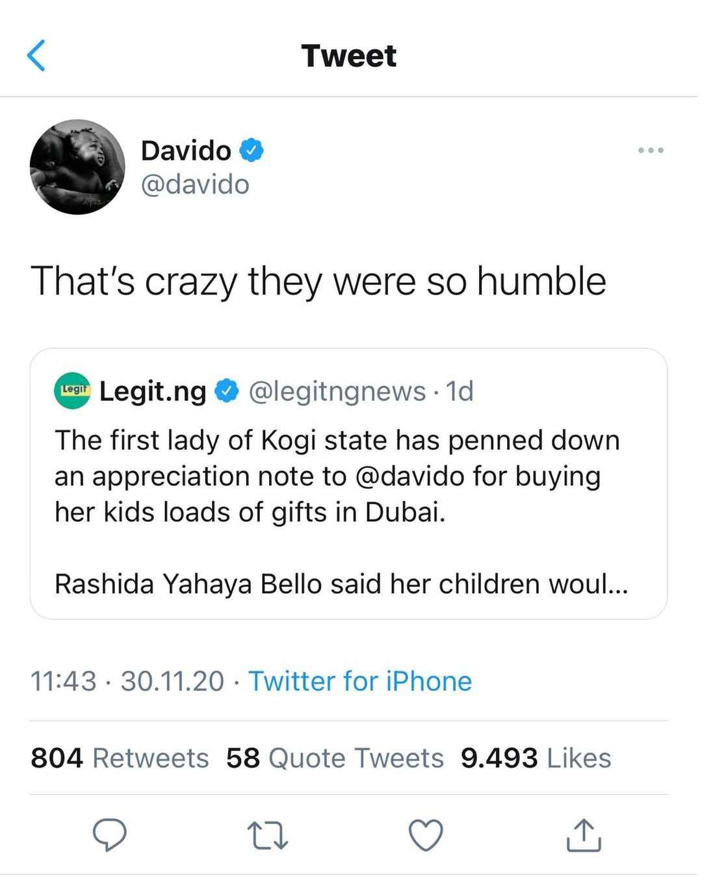Viewport: 702px width, 876px height.
Task: Open the share tweet icon
Action: coord(584,835)
